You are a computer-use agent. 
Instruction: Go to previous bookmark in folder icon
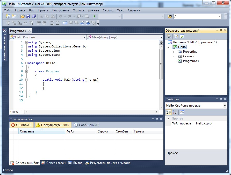(82, 23)
